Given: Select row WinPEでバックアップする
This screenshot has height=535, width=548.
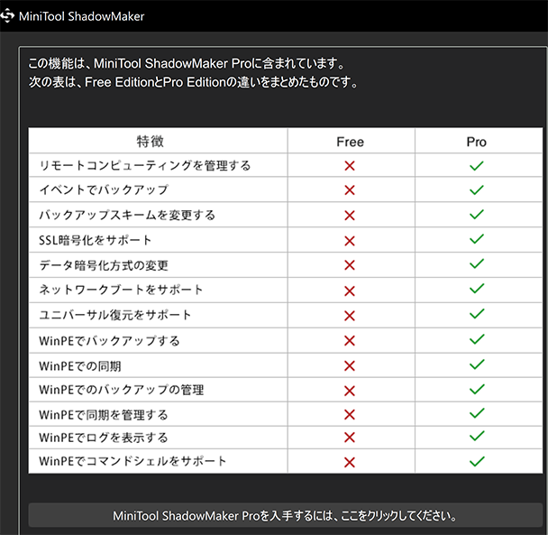Looking at the screenshot, I should click(x=285, y=340).
